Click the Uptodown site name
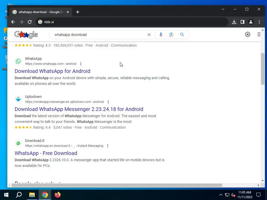The width and height of the screenshot is (267, 200). (33, 97)
